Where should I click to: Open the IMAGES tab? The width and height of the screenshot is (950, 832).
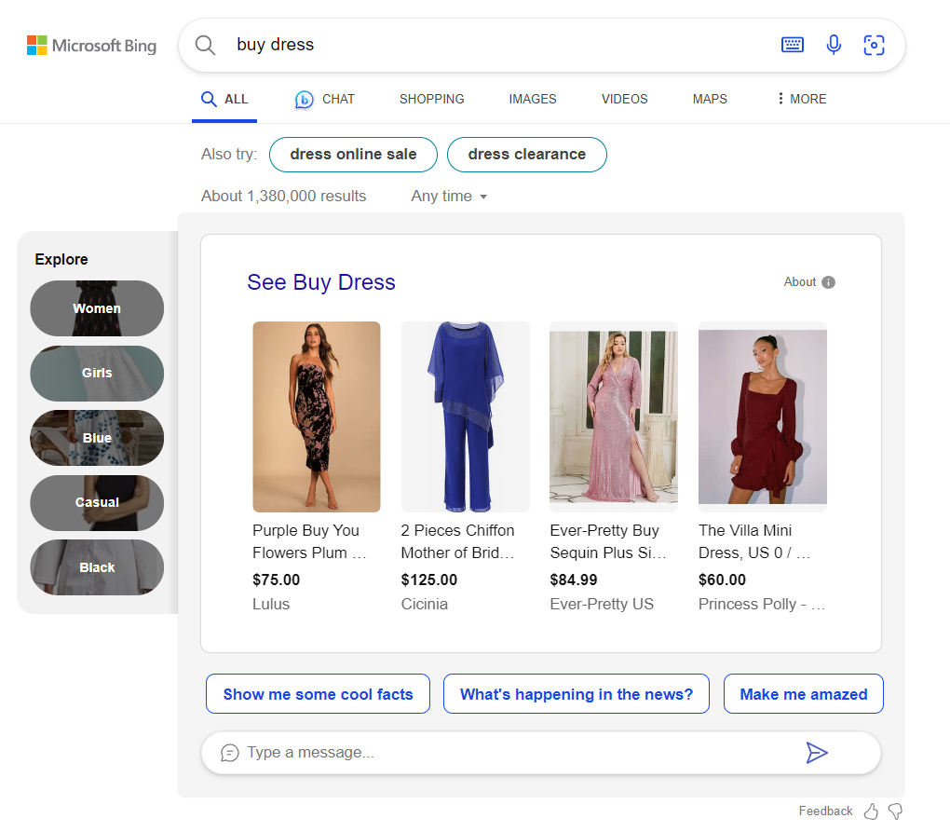533,100
